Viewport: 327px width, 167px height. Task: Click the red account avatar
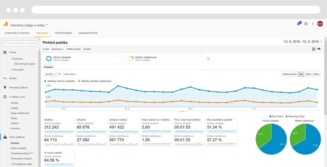320,24
